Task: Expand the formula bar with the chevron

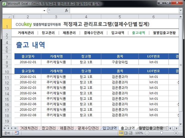Action: tap(180, 10)
